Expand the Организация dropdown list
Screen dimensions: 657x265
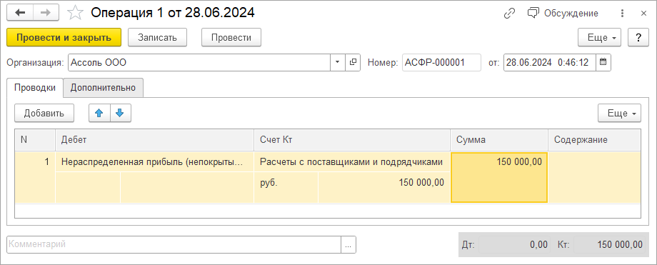pos(338,62)
